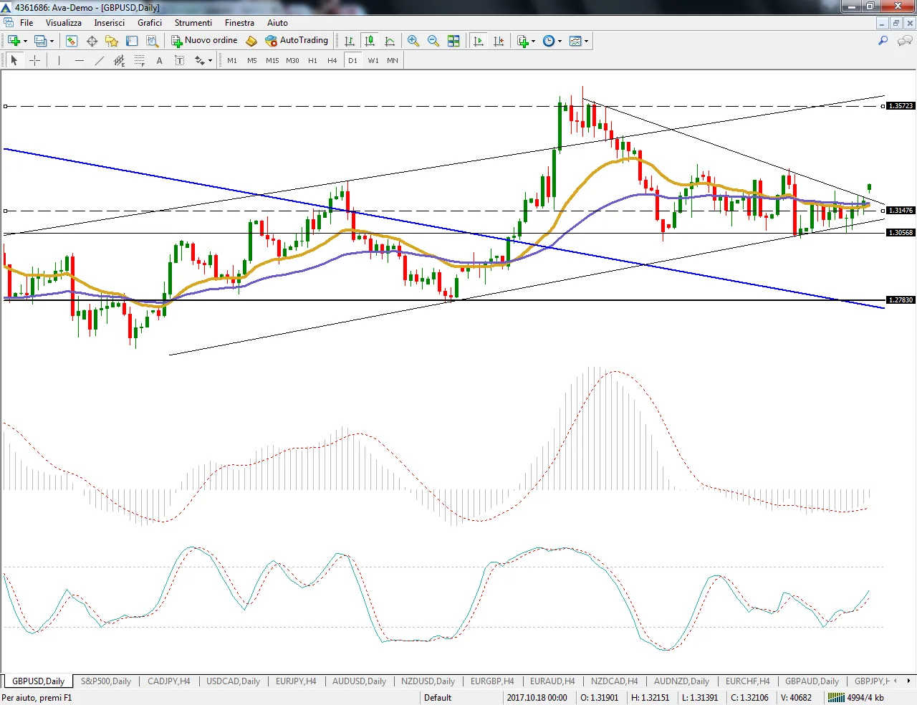
Task: Select the vertical line drawing tool
Action: point(59,61)
